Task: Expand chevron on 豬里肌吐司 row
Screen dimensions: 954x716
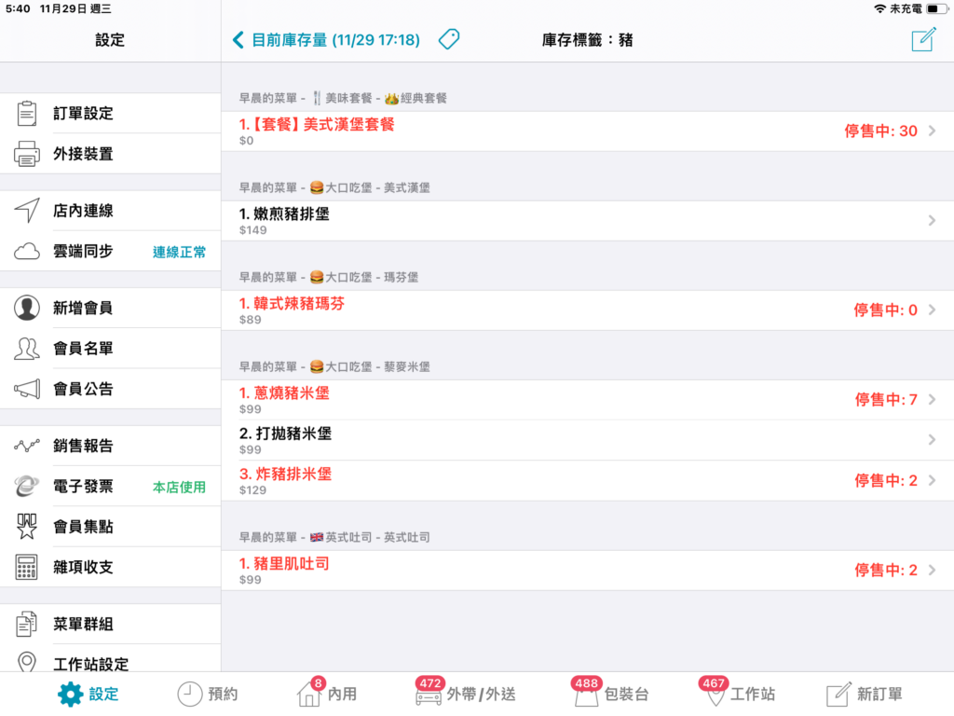Action: tap(932, 570)
